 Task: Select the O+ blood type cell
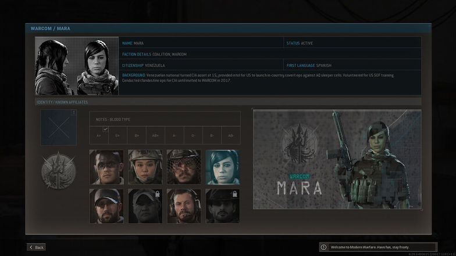[117, 135]
